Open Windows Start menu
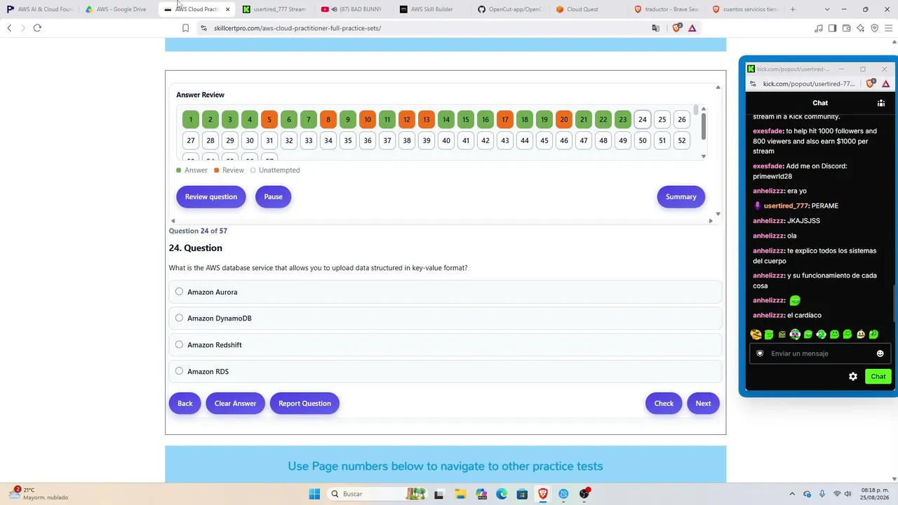Viewport: 898px width, 505px height. tap(314, 494)
